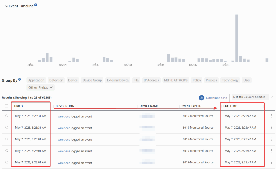The image size is (276, 169).
Task: Sort by DEVICE NAME column header
Action: [x=149, y=106]
